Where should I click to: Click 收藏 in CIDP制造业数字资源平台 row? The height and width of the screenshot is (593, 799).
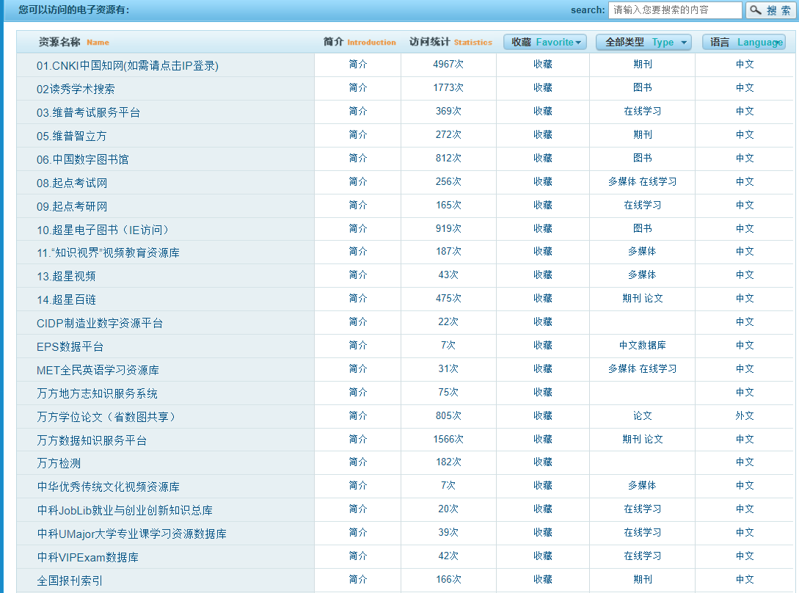click(x=543, y=321)
